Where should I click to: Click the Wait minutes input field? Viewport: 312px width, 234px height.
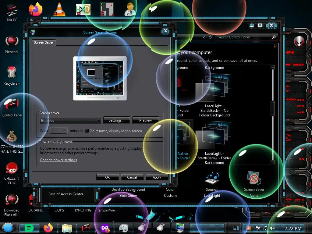coord(56,130)
